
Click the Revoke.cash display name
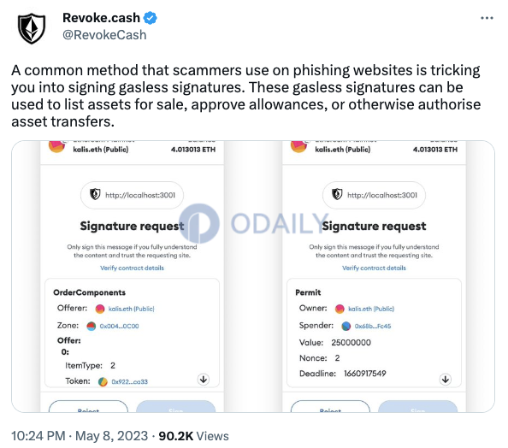tap(101, 18)
